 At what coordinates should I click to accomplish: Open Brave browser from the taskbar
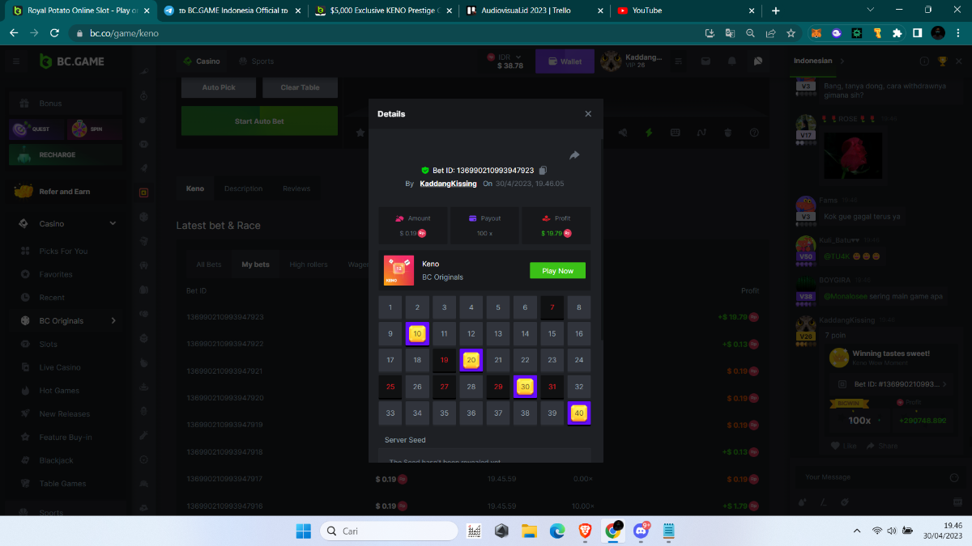[585, 531]
